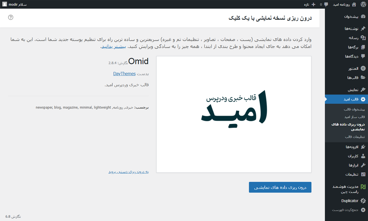Click the کاربران user icon

point(363,156)
